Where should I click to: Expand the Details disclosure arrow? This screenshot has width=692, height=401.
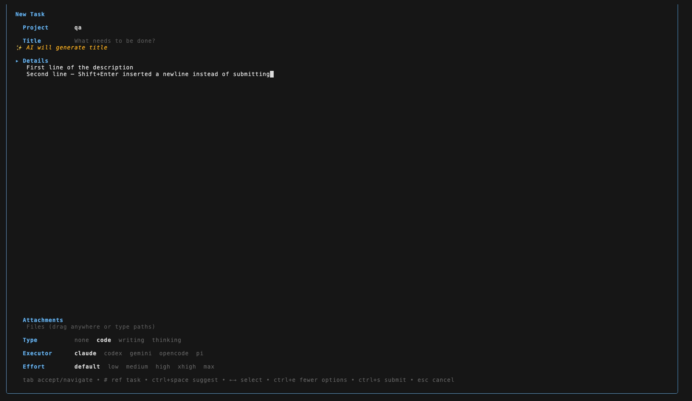[x=17, y=61]
